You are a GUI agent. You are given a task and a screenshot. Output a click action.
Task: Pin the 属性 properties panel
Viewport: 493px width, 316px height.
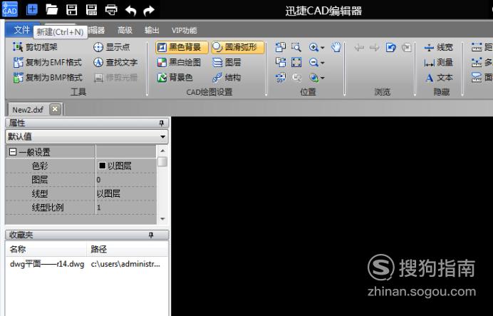pos(162,123)
